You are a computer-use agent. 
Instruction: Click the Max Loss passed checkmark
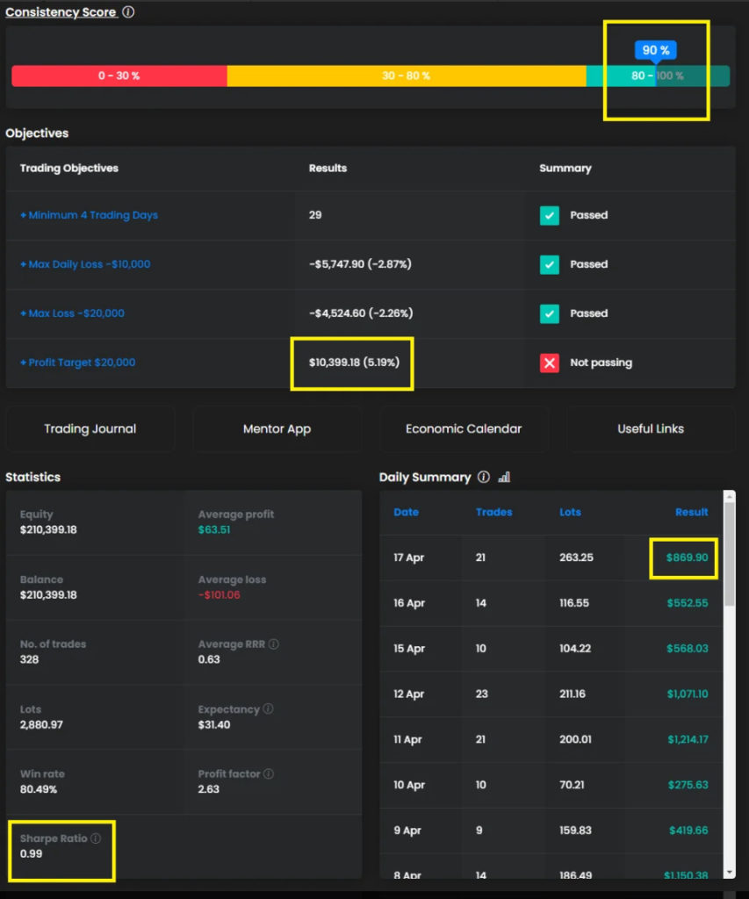click(x=550, y=313)
